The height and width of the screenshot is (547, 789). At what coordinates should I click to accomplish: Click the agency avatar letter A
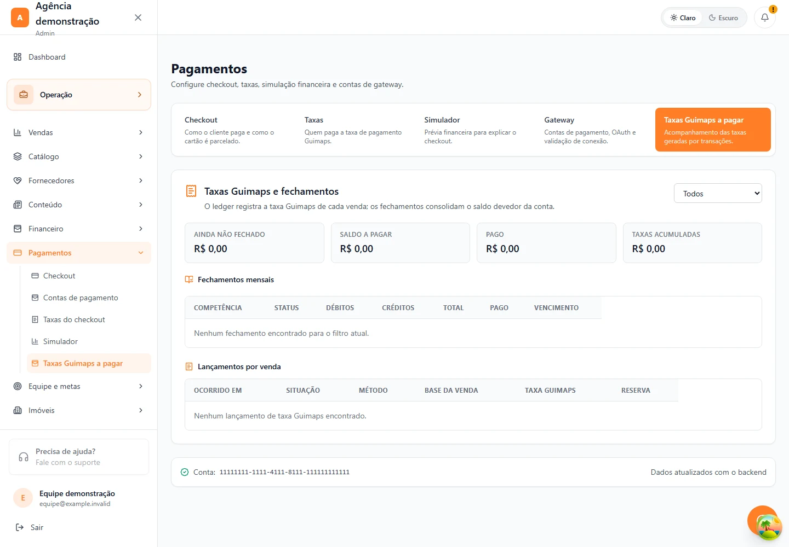[20, 18]
